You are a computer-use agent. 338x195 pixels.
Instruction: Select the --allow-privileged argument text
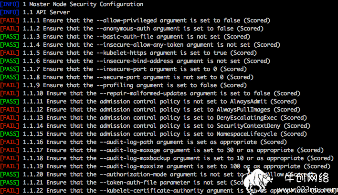(x=127, y=21)
